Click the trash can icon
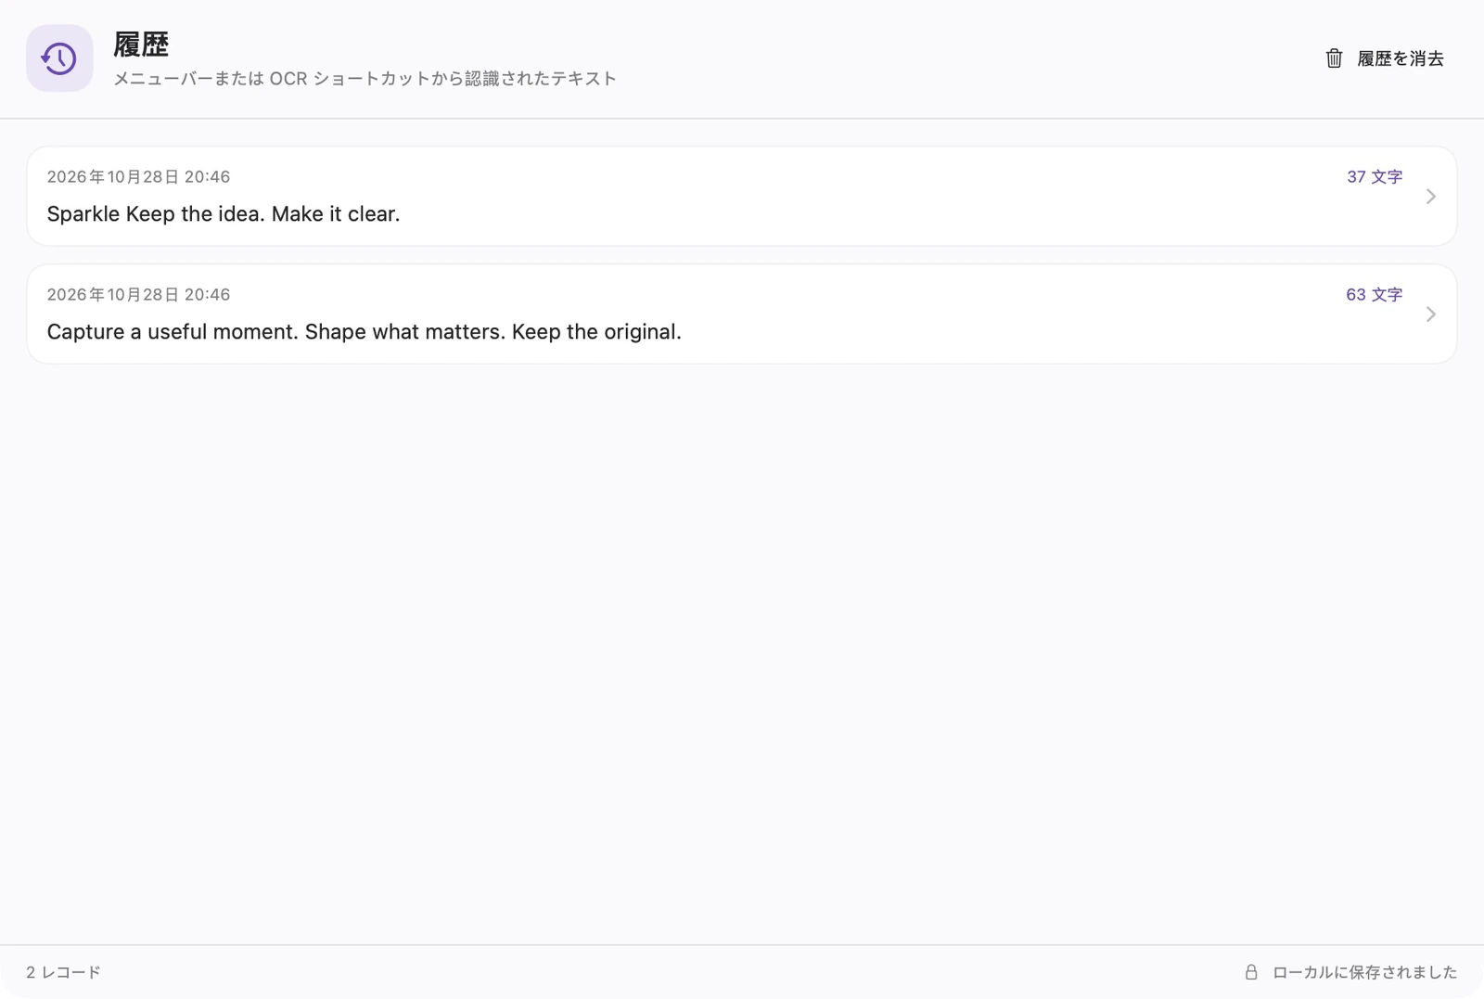The height and width of the screenshot is (999, 1484). coord(1334,58)
